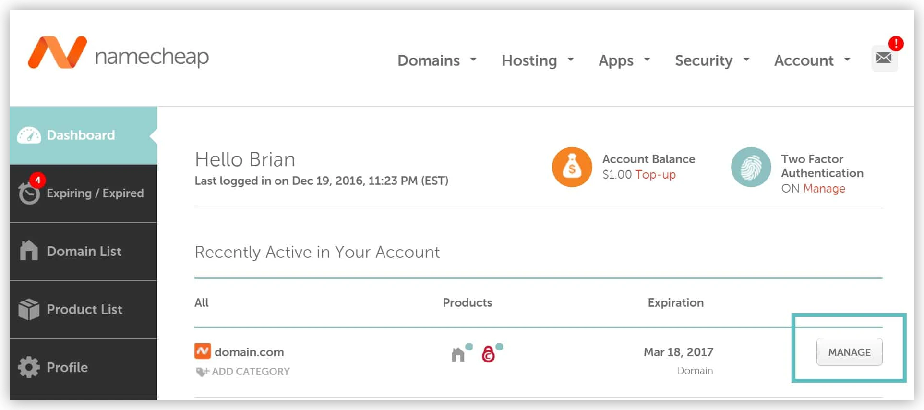Click the Product List box icon
Image resolution: width=924 pixels, height=410 pixels.
point(29,309)
